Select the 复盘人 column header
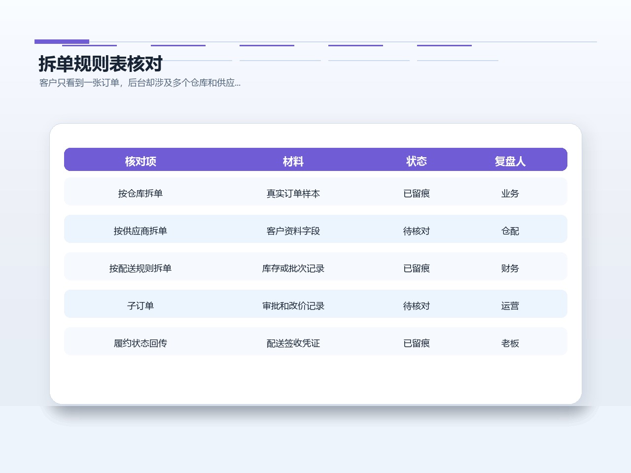The width and height of the screenshot is (631, 473). [x=510, y=161]
